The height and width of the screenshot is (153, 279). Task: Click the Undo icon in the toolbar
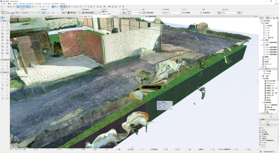pyautogui.click(x=2, y=6)
